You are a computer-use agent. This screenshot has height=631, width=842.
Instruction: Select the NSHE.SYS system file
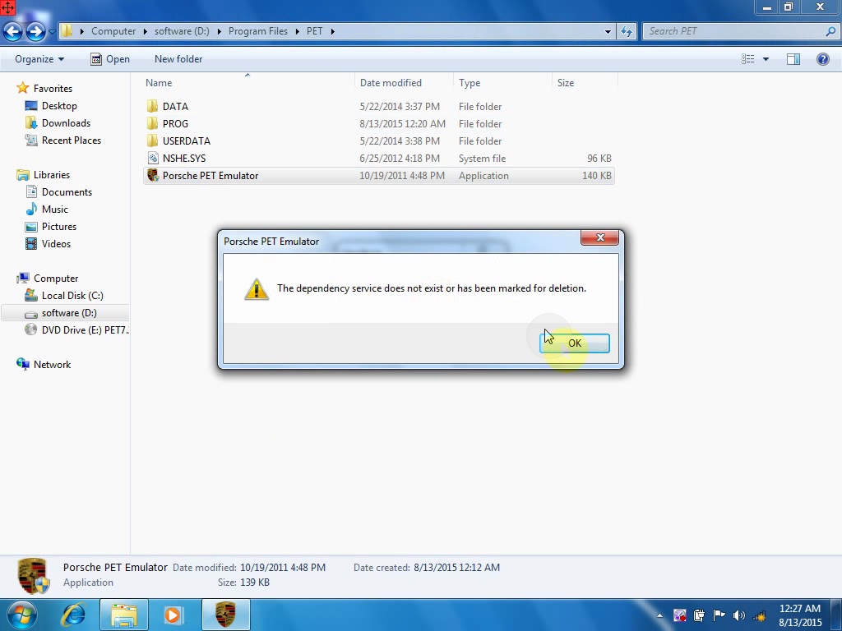[183, 159]
